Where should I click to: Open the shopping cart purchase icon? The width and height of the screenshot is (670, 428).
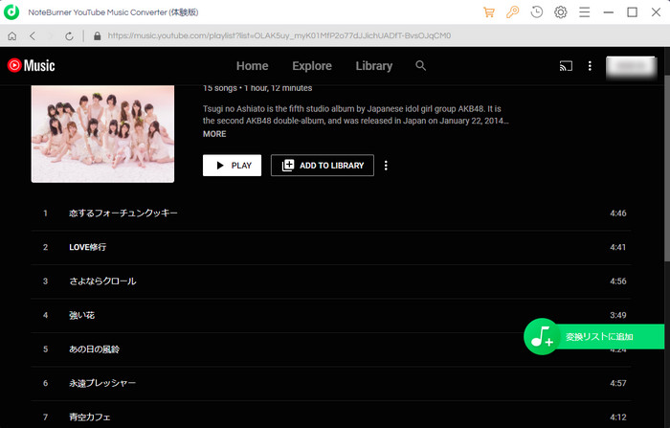click(489, 12)
